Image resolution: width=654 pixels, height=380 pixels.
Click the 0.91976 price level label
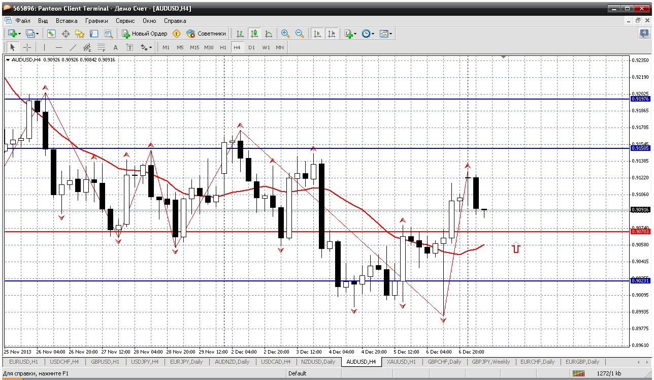coord(640,99)
